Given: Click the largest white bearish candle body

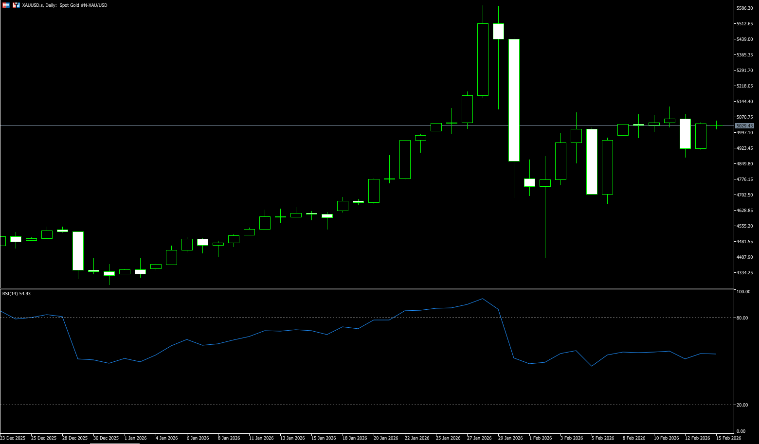Looking at the screenshot, I should click(514, 100).
